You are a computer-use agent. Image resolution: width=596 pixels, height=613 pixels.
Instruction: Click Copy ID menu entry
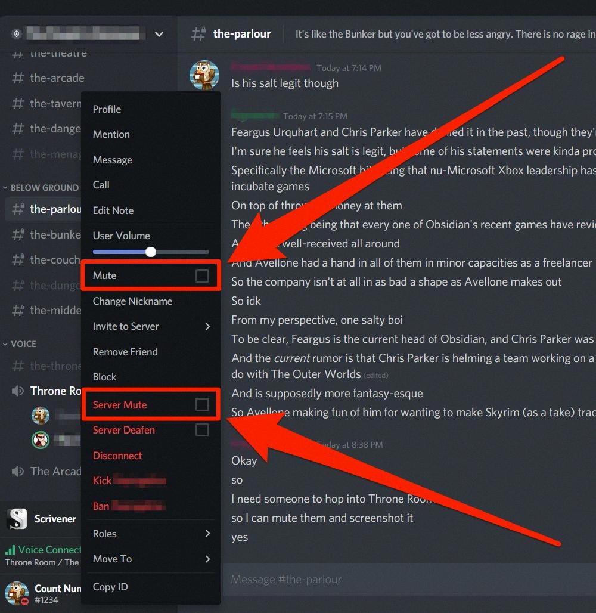110,587
